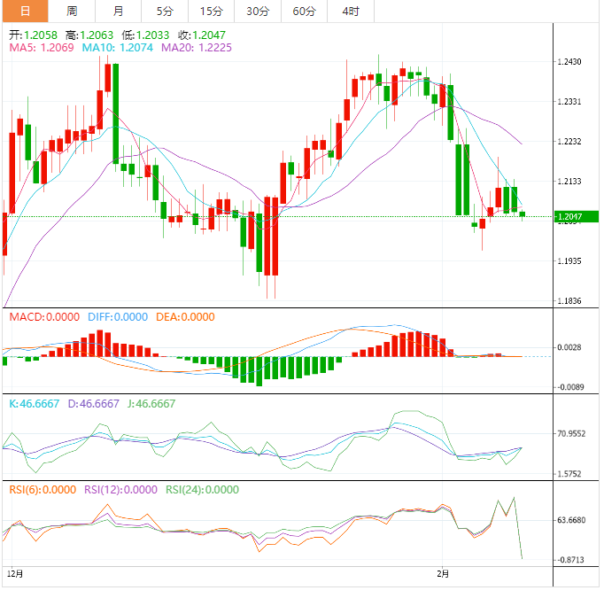
Task: Open the 月 monthly chart tab
Action: coord(119,12)
